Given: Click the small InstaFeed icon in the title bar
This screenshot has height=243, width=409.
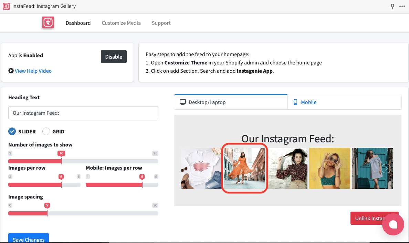Looking at the screenshot, I should (6, 6).
